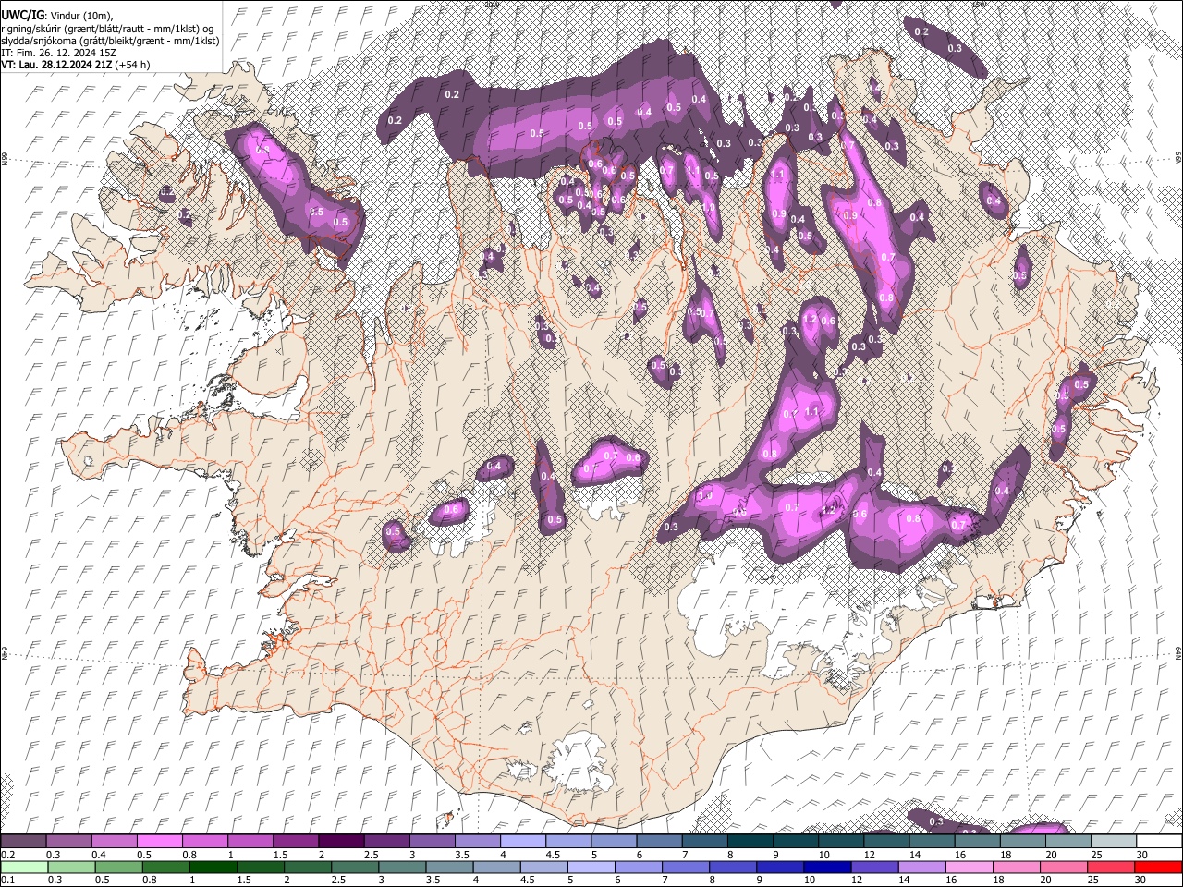Viewport: 1183px width, 887px height.
Task: Pick the upper legend swatch starting at 20
Action: click(x=1068, y=841)
